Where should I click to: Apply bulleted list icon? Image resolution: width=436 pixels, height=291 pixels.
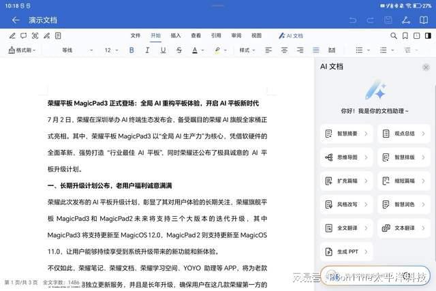point(359,50)
